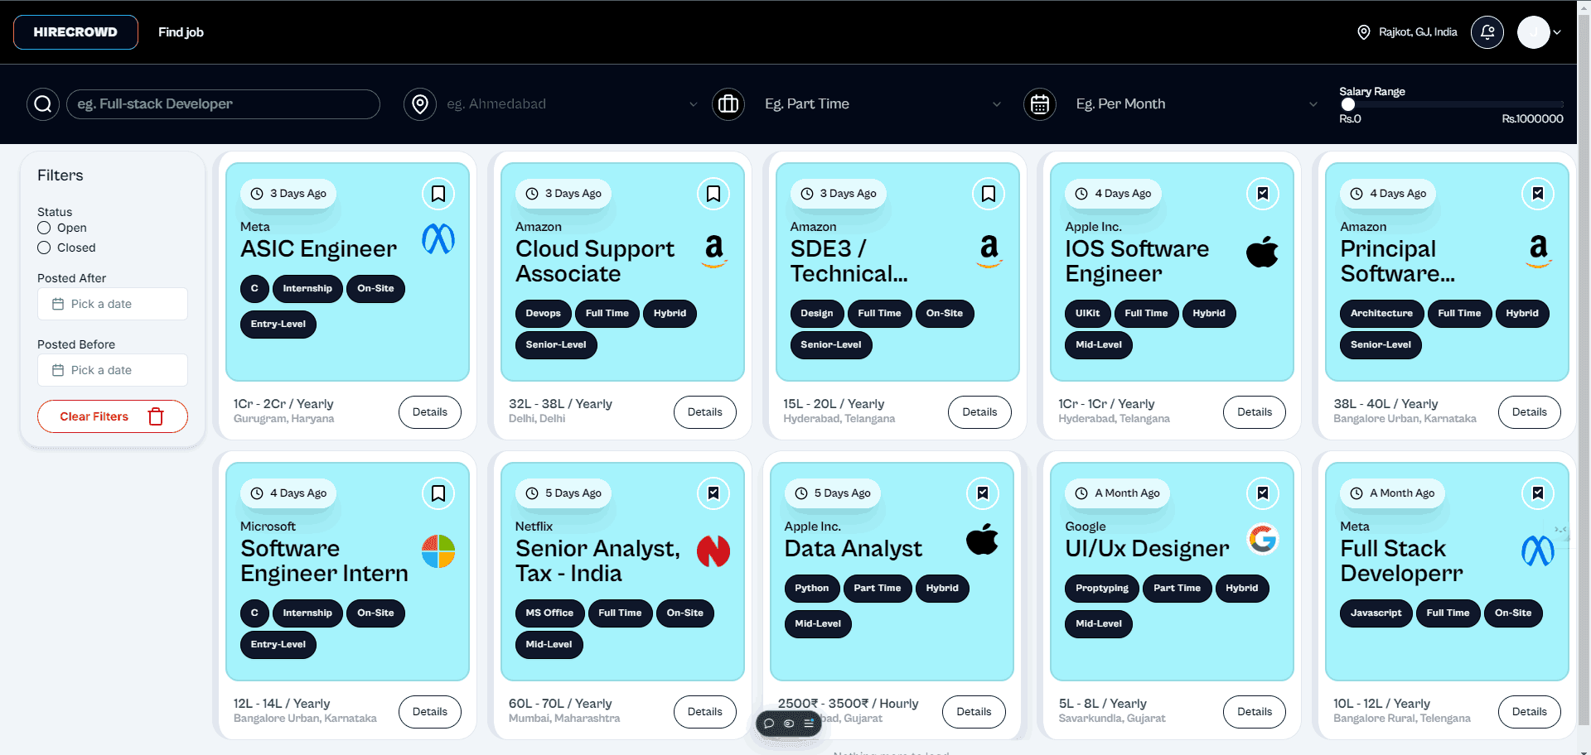Toggle bookmark on Senior Analyst, Tax card
1591x755 pixels.
(x=713, y=493)
